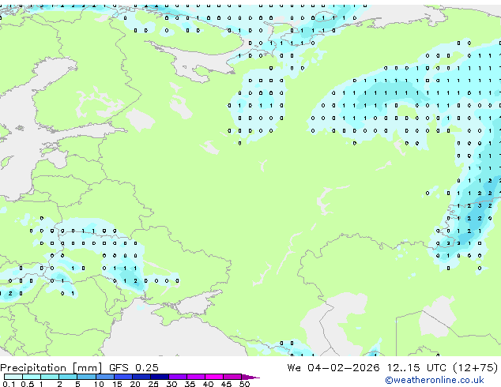
Task: Click the 'Precipitation [mm]' title text
Action: [51, 368]
